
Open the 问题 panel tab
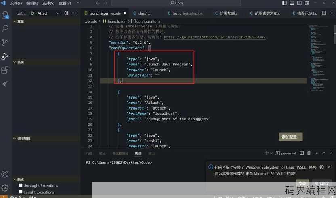tap(89, 154)
